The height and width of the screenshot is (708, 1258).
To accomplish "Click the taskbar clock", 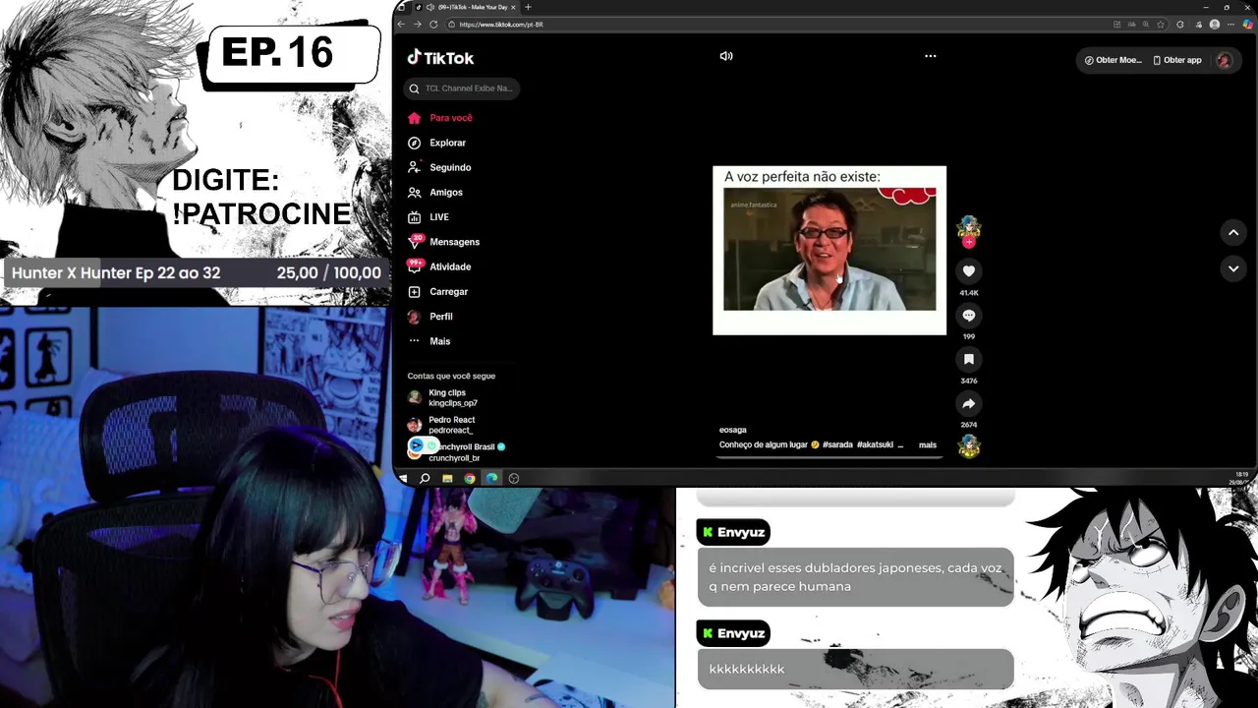I will (1241, 478).
